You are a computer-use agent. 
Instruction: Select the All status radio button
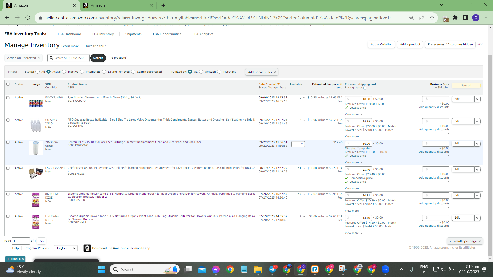(37, 72)
